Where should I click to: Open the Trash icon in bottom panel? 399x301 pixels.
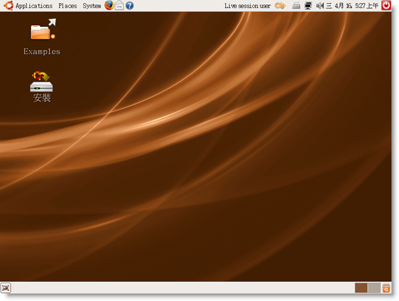pos(386,288)
